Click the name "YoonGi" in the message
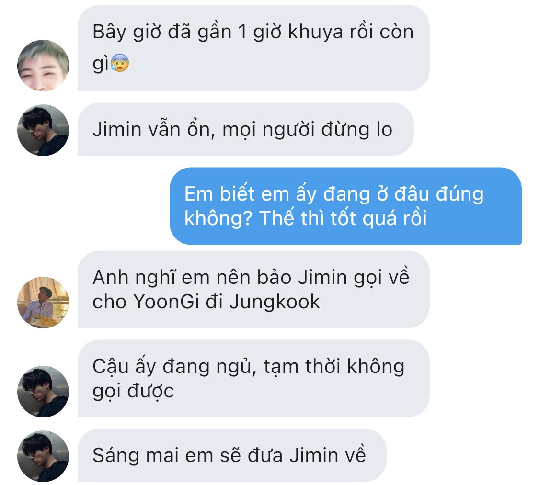The width and height of the screenshot is (539, 485). (166, 302)
